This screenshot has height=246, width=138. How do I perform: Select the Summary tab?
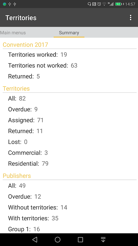point(69,33)
